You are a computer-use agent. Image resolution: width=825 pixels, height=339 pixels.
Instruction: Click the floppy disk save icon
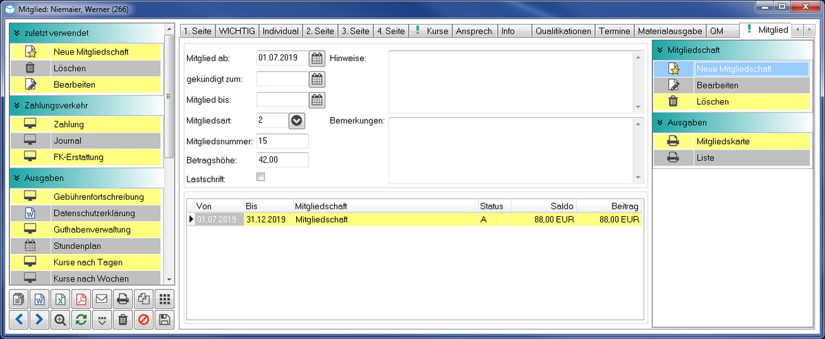pos(164,319)
